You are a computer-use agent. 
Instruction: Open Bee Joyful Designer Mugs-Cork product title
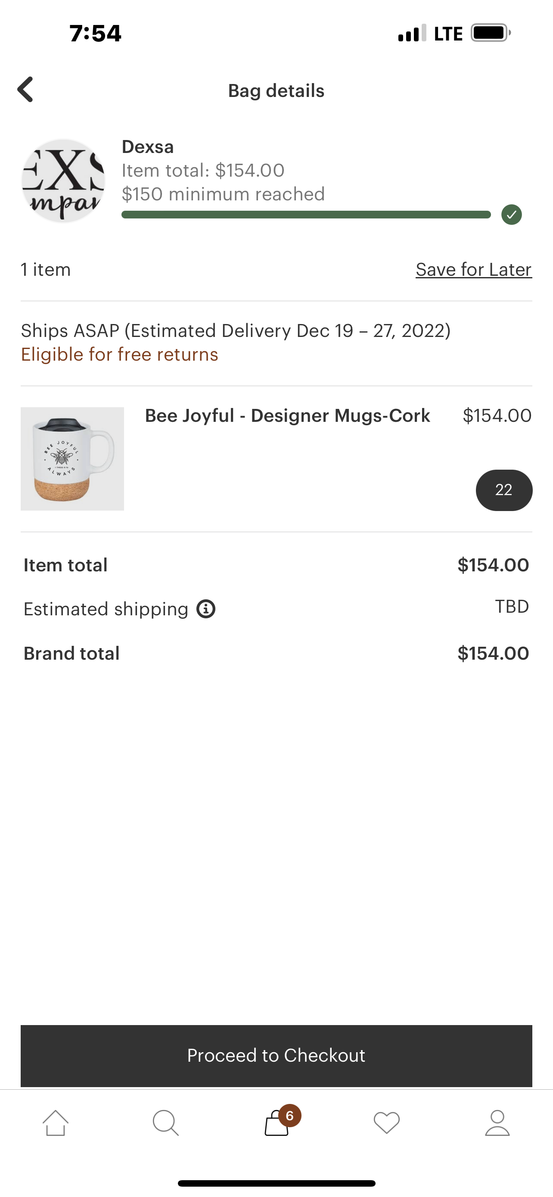pyautogui.click(x=287, y=415)
